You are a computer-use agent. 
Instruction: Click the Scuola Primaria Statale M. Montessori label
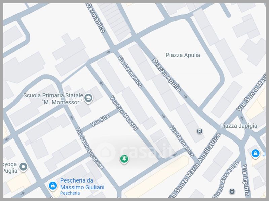coord(53,98)
